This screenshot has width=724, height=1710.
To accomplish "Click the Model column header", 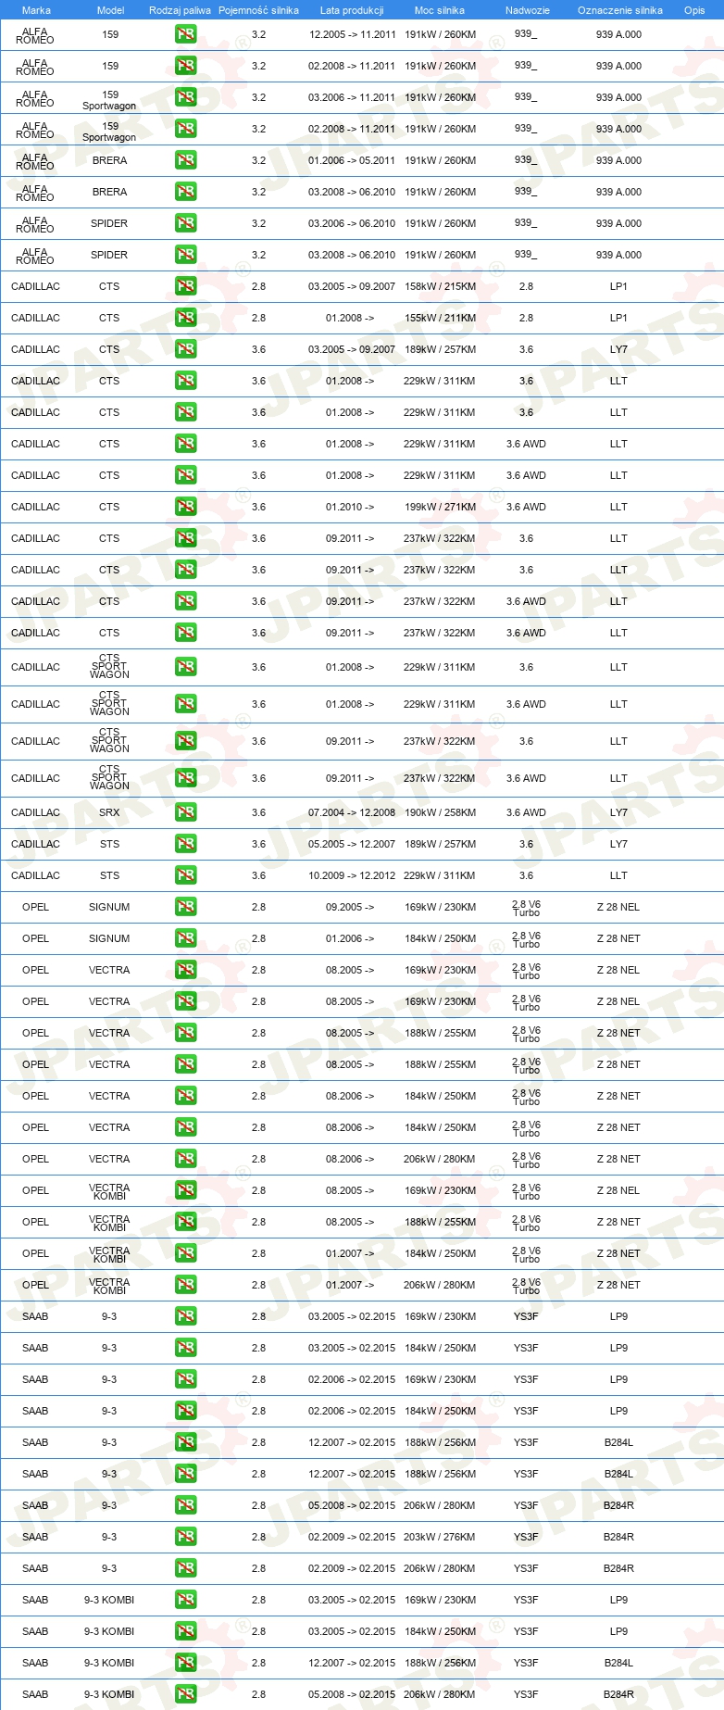I will pos(111,10).
